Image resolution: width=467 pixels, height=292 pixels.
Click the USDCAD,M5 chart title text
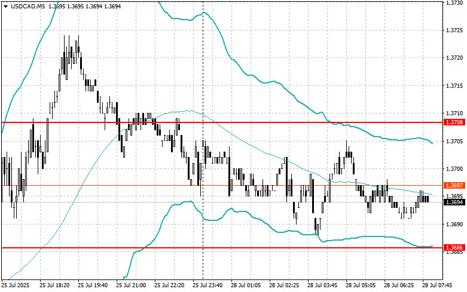click(28, 6)
